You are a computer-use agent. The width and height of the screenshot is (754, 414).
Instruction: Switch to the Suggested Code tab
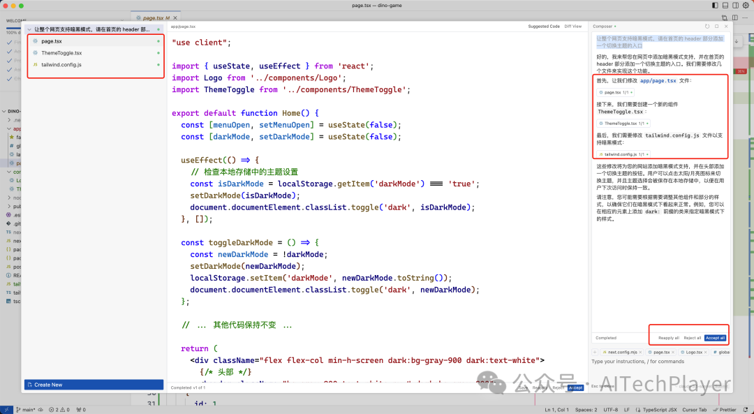pyautogui.click(x=543, y=27)
